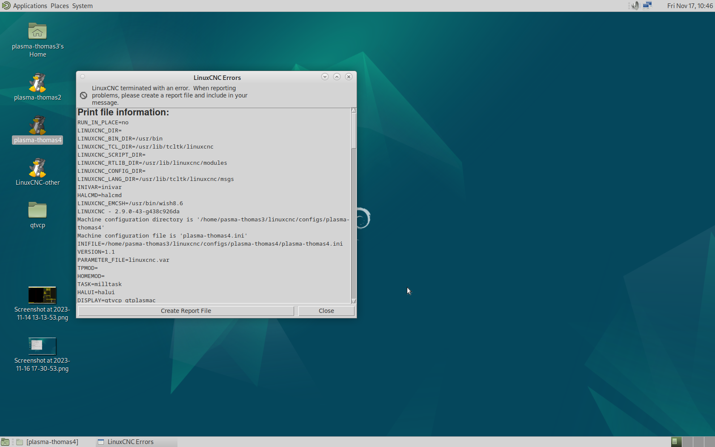This screenshot has height=447, width=715.
Task: Click the scrollbar down arrow in error log
Action: coord(354,301)
